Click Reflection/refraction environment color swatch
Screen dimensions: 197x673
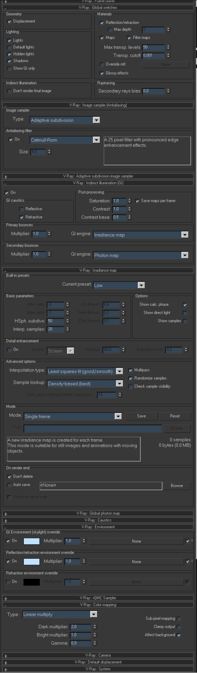pyautogui.click(x=31, y=562)
